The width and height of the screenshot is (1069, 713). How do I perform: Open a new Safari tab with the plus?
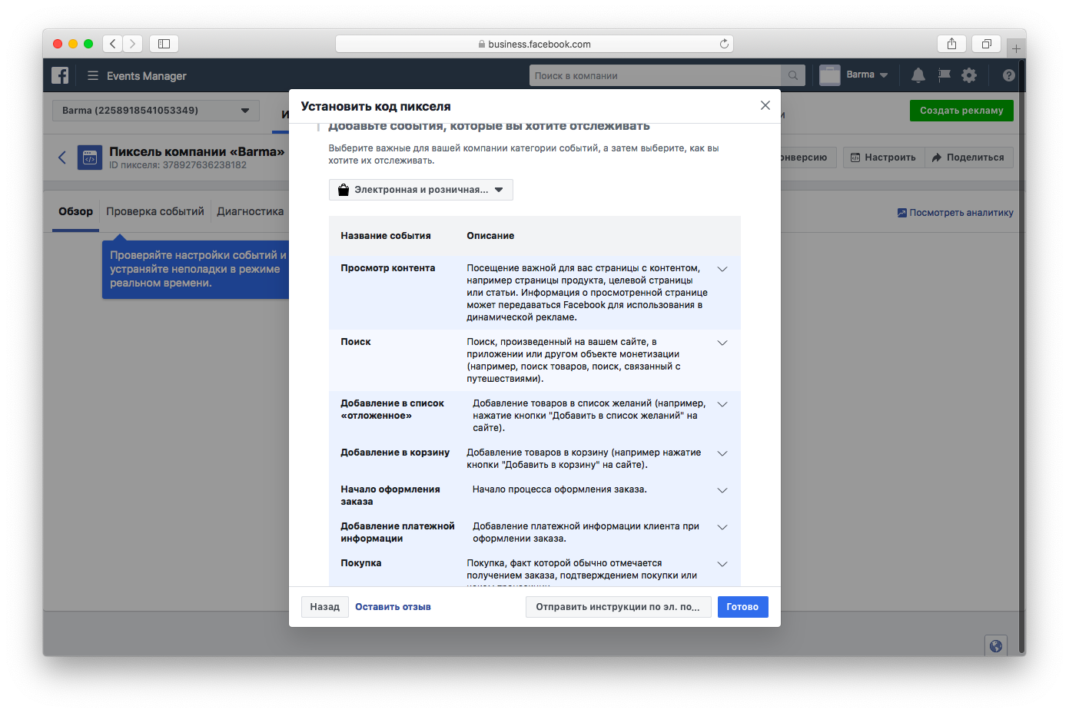coord(1016,48)
